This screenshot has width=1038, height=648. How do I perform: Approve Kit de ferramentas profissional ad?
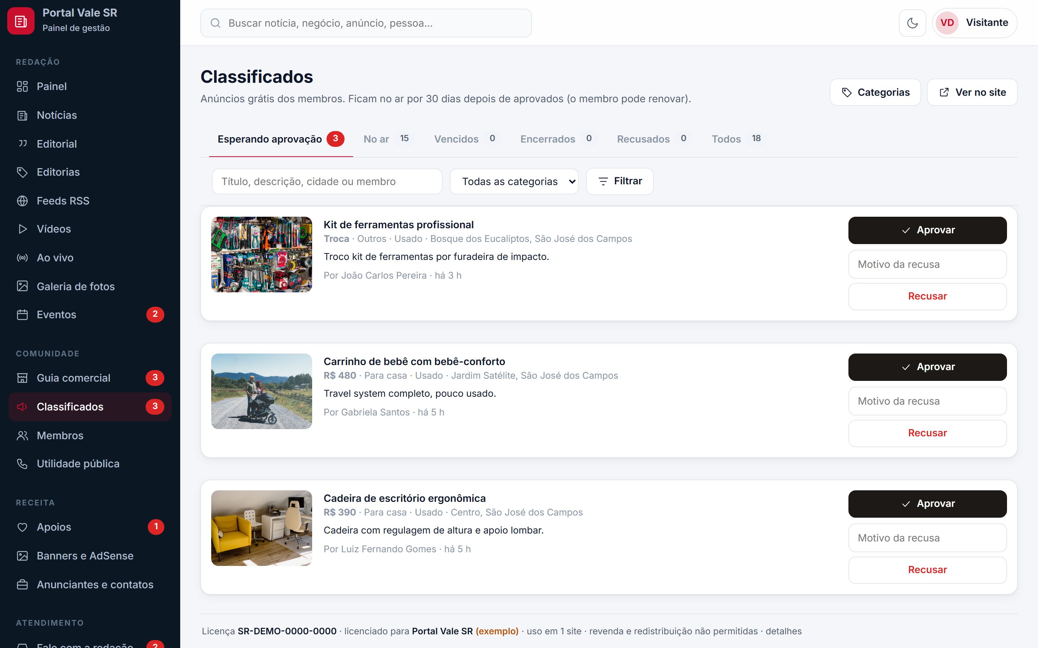point(927,230)
